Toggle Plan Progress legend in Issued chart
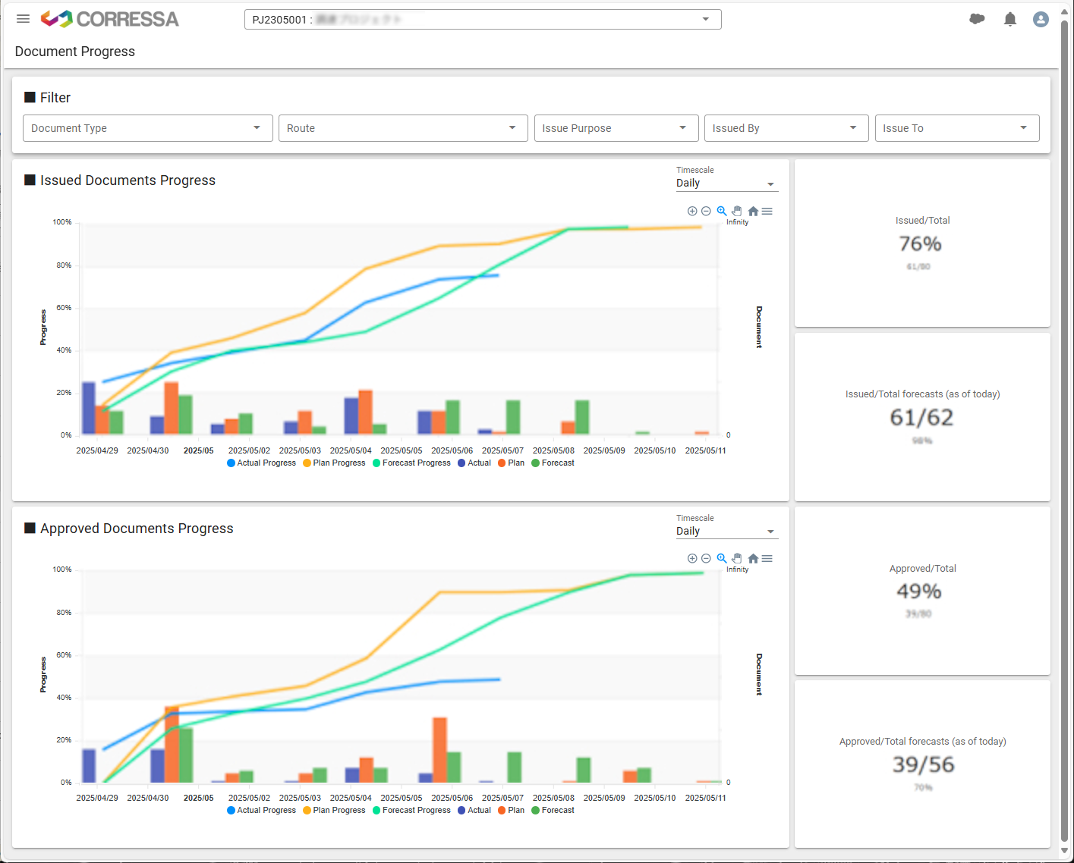This screenshot has height=863, width=1074. coord(334,463)
